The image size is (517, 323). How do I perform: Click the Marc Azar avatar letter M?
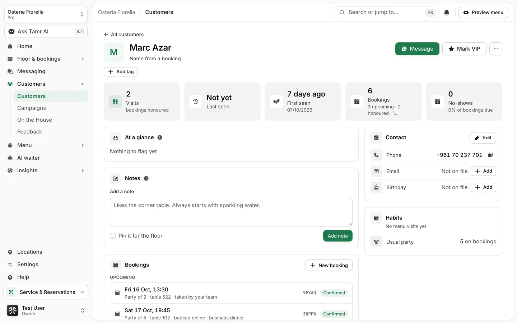[x=114, y=52]
